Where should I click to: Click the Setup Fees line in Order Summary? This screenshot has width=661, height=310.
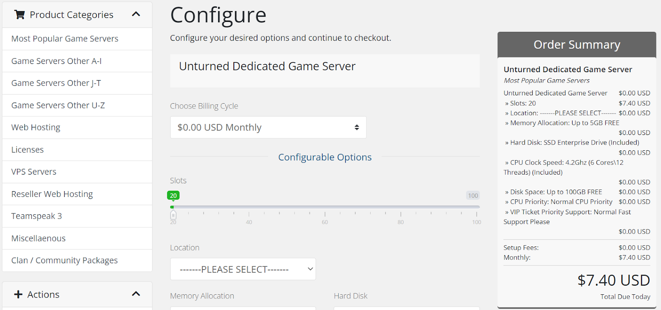point(577,248)
